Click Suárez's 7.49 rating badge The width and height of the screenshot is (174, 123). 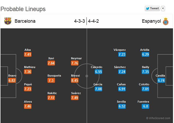pos(75,98)
